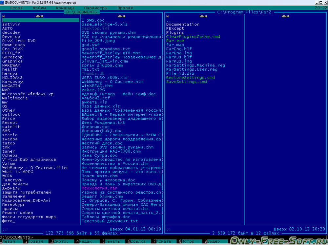Select archive Психология.rar
The width and height of the screenshot is (328, 245).
pos(100,188)
